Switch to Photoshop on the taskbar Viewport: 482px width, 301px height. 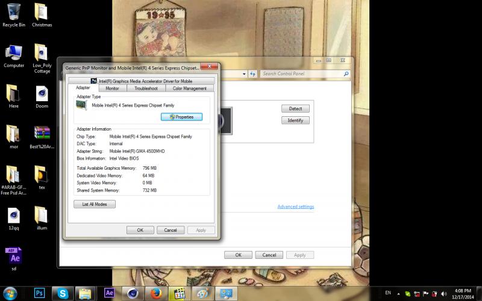pos(39,293)
